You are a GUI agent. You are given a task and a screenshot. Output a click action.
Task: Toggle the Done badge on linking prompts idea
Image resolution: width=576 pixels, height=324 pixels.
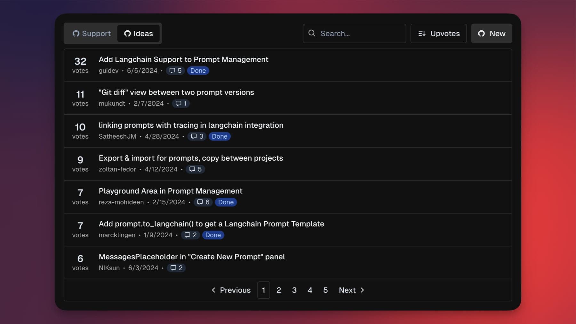click(220, 136)
